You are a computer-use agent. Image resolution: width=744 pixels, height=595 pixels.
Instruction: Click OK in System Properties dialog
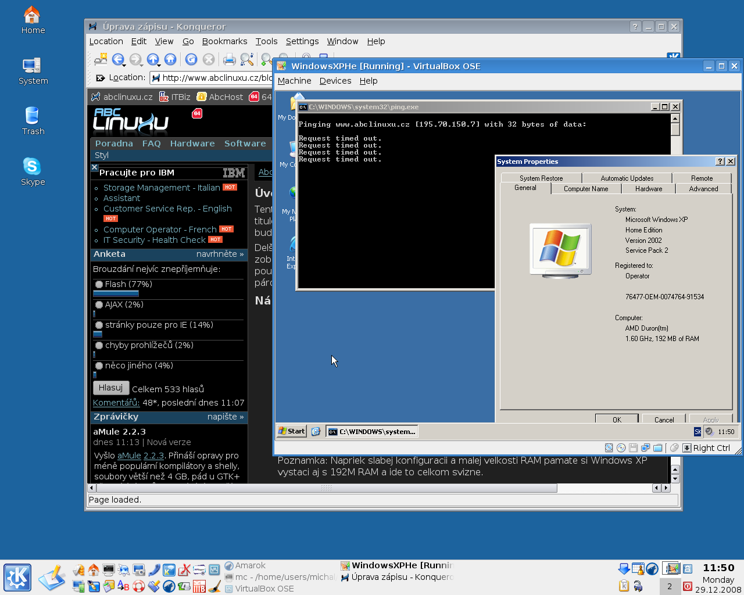[x=617, y=419]
